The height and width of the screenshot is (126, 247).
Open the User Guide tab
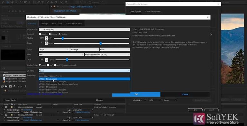(x=57, y=24)
